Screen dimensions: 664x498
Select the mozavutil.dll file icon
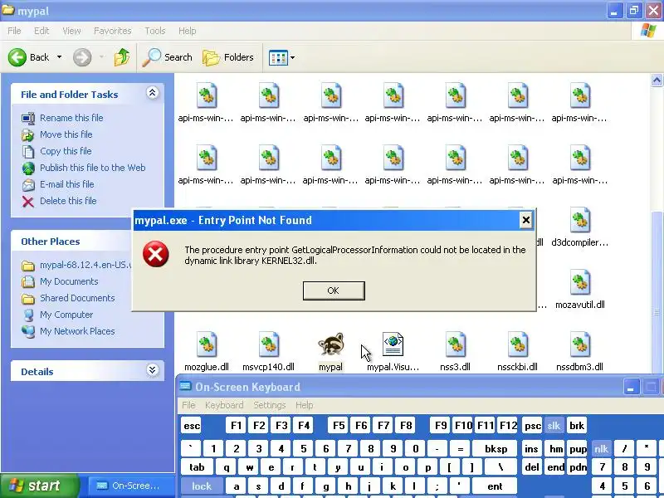click(579, 282)
